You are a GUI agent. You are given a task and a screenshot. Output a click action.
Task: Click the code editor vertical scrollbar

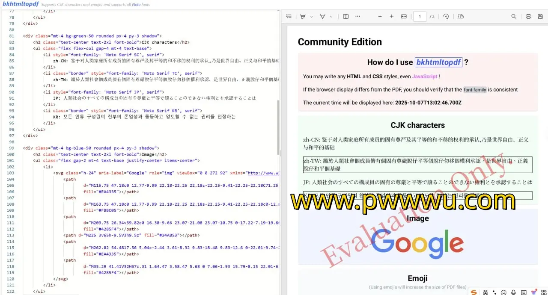click(279, 128)
